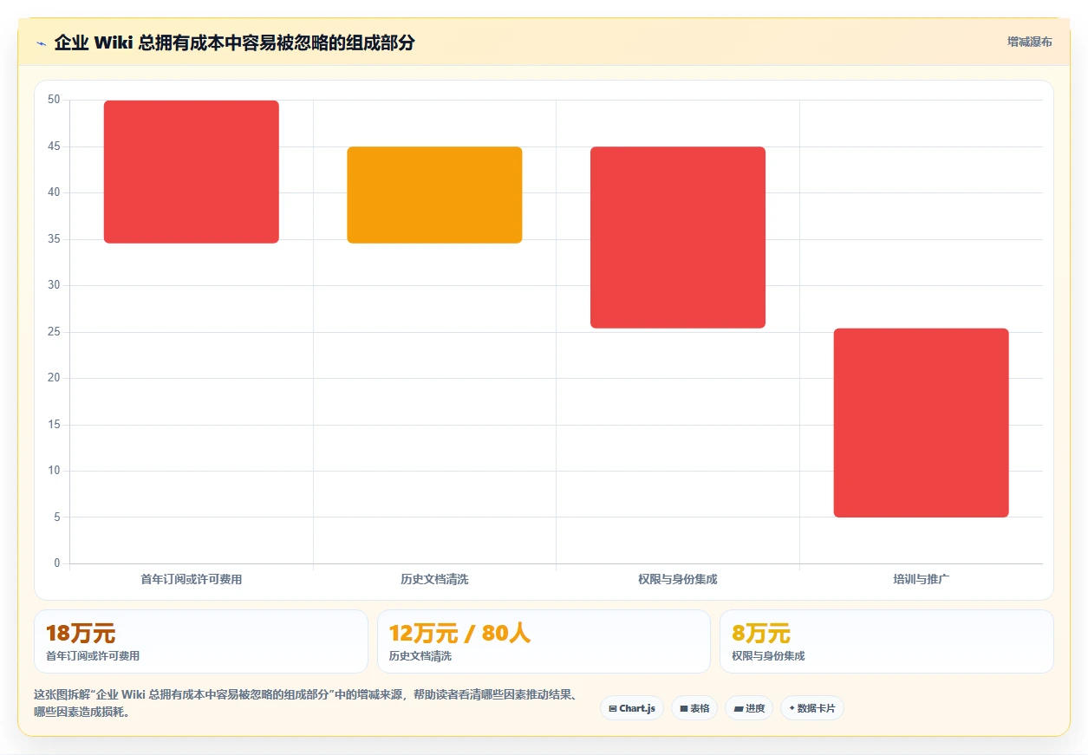Click the orange 历史文档清洗 bar
Screen dimensions: 1088x755
[434, 195]
